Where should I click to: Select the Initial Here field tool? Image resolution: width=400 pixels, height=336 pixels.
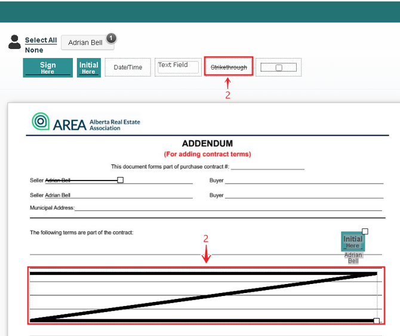[x=89, y=68]
